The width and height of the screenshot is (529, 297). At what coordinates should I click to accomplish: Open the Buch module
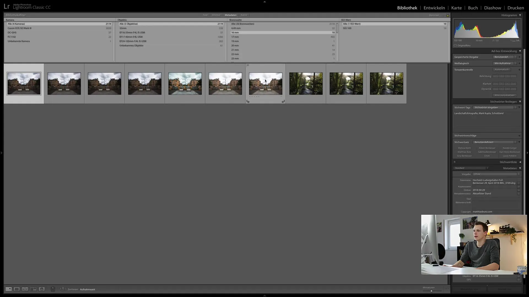pos(473,8)
